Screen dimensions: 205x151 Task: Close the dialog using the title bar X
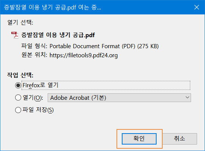[x=197, y=7]
